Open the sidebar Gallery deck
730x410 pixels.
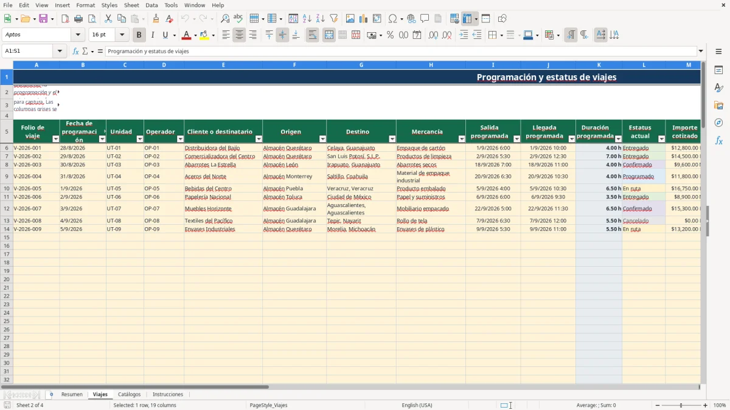tap(718, 106)
